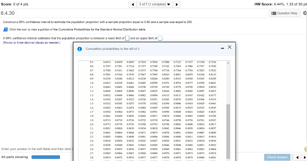
Task: Click the blue progress bar for All parts showing
Action: [46, 157]
